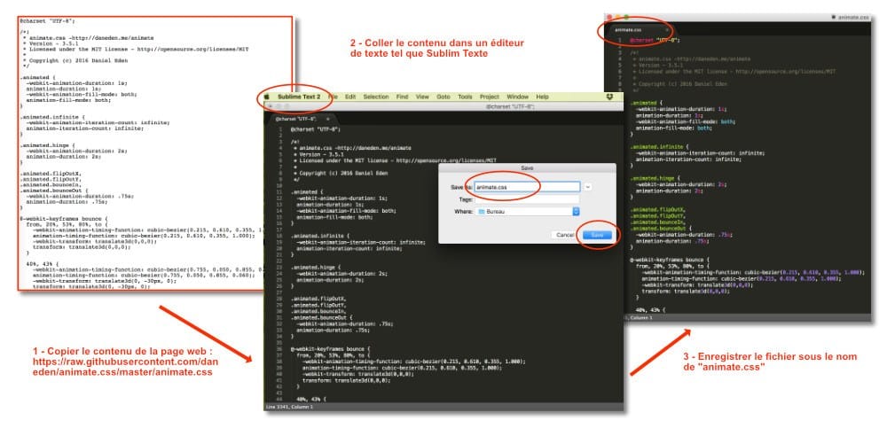Click the animate.css file icon in right title bar
This screenshot has height=428, width=887.
[834, 17]
